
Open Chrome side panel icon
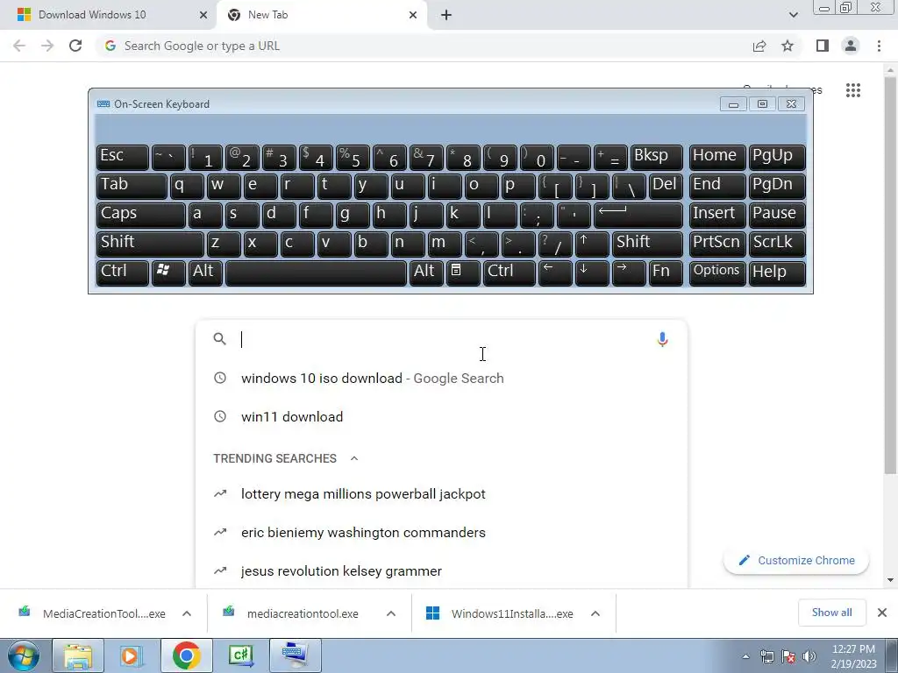coord(823,46)
